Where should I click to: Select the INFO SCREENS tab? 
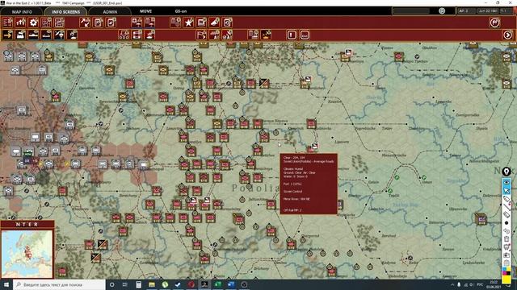pyautogui.click(x=65, y=11)
